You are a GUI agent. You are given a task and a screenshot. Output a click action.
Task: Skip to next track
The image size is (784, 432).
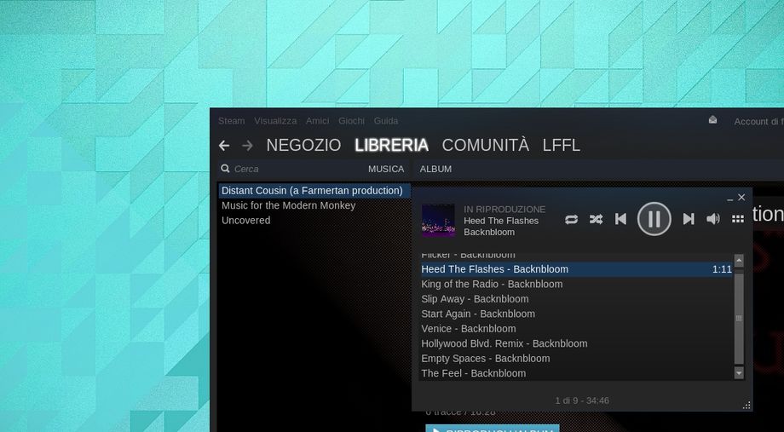(x=689, y=219)
